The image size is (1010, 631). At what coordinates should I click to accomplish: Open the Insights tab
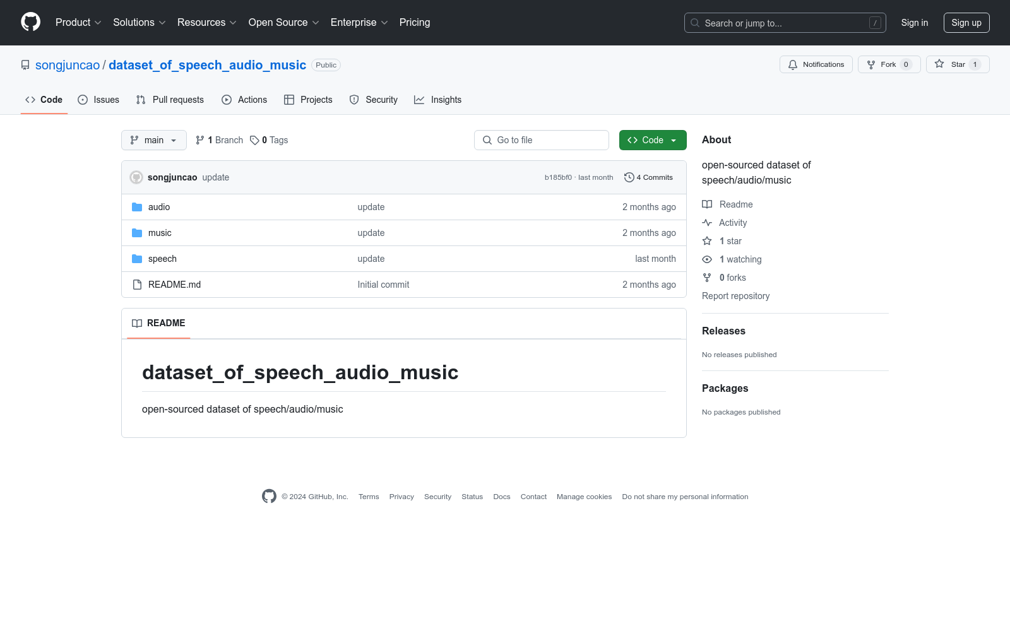click(x=438, y=100)
